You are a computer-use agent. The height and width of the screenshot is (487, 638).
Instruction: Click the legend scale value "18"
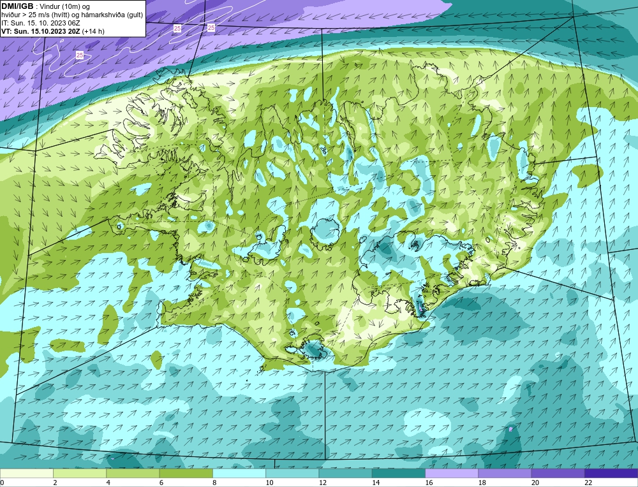482,483
